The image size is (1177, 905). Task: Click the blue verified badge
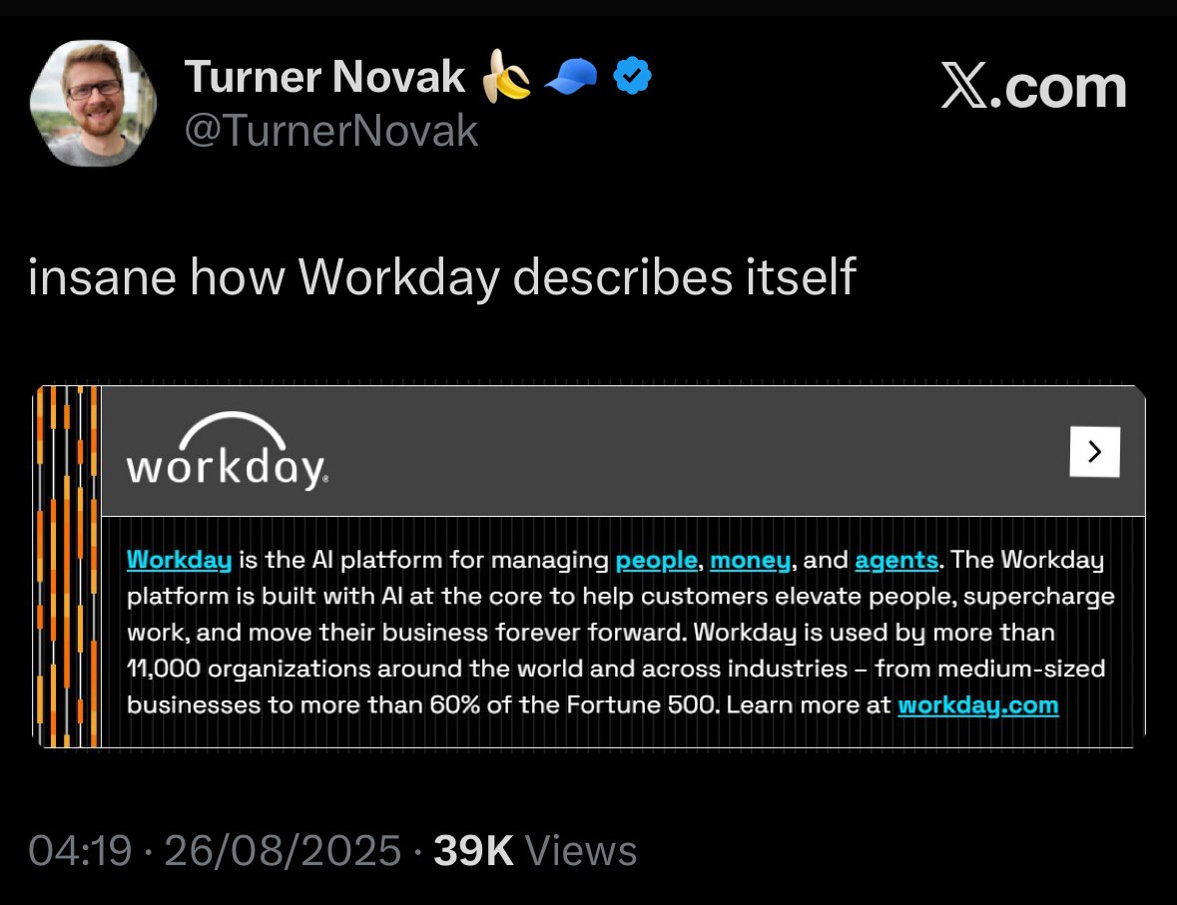[631, 77]
